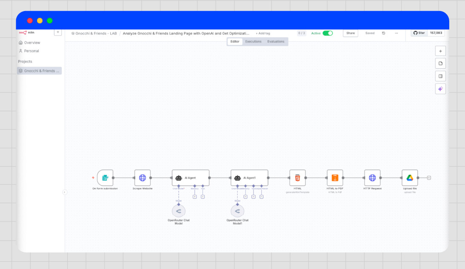Click the Share button
Viewport: 465px width, 269px height.
350,33
